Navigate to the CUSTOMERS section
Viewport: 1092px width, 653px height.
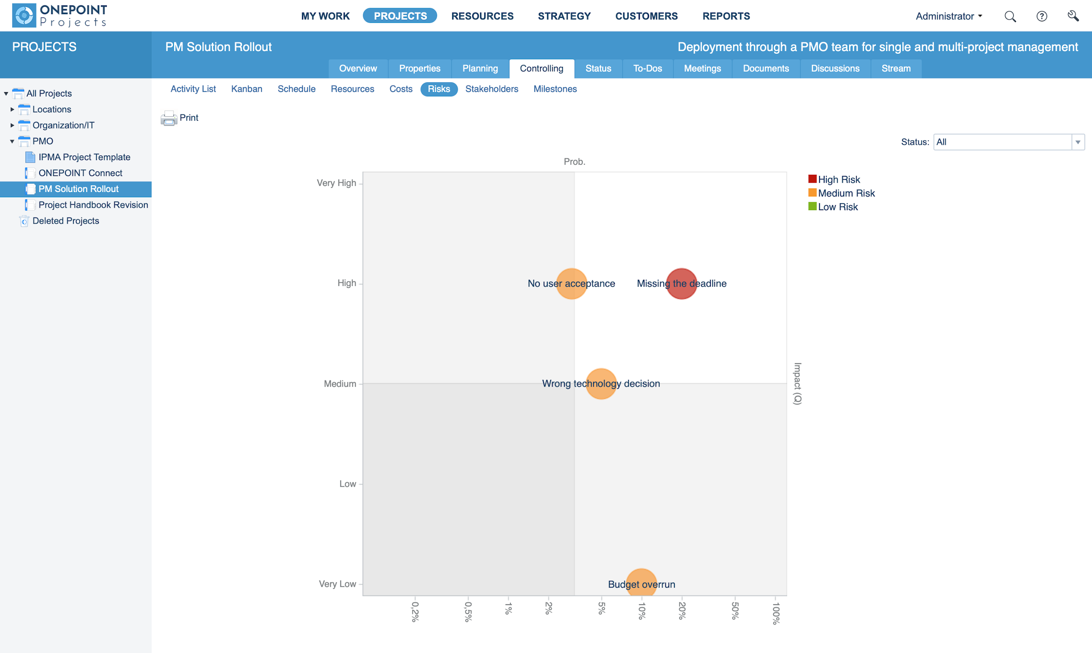[647, 16]
